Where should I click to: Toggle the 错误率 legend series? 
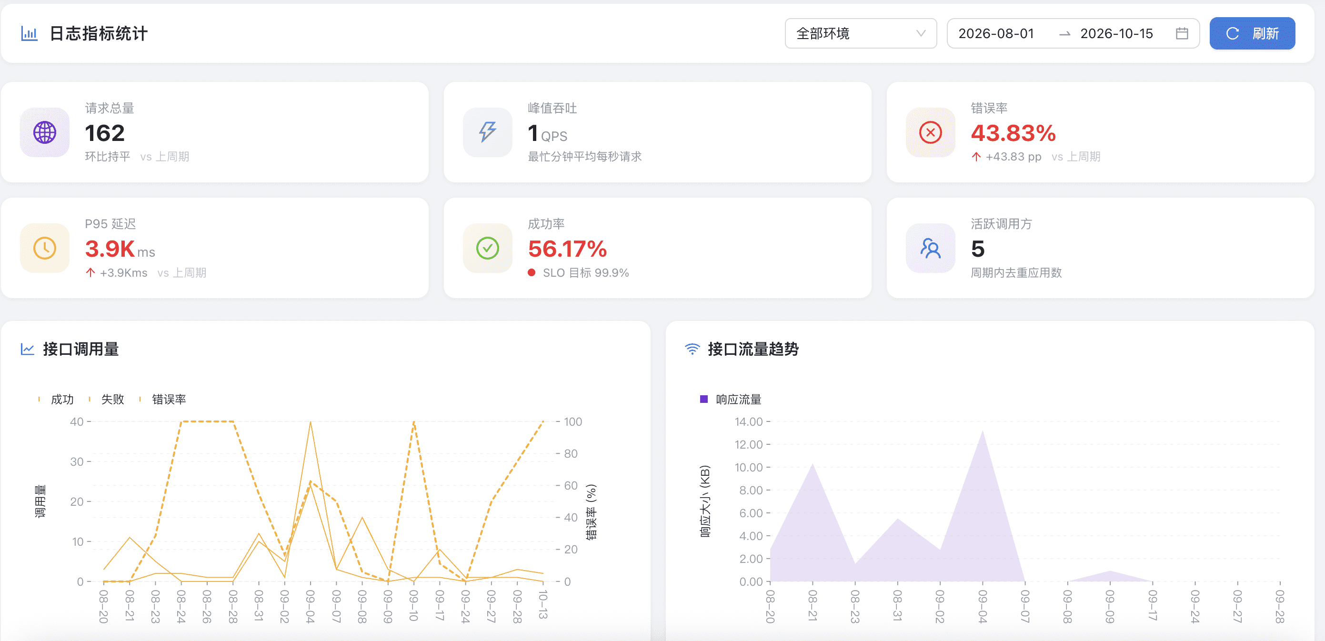[x=162, y=399]
